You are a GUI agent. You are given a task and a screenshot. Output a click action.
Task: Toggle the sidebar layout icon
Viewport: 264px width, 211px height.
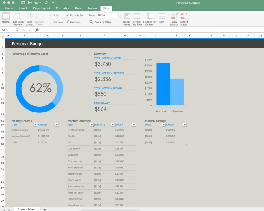pos(23,2)
